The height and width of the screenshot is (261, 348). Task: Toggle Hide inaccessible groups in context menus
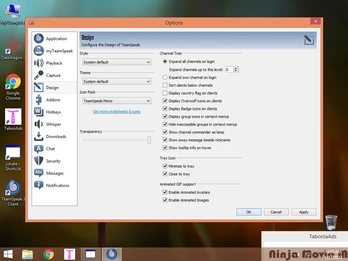point(165,124)
